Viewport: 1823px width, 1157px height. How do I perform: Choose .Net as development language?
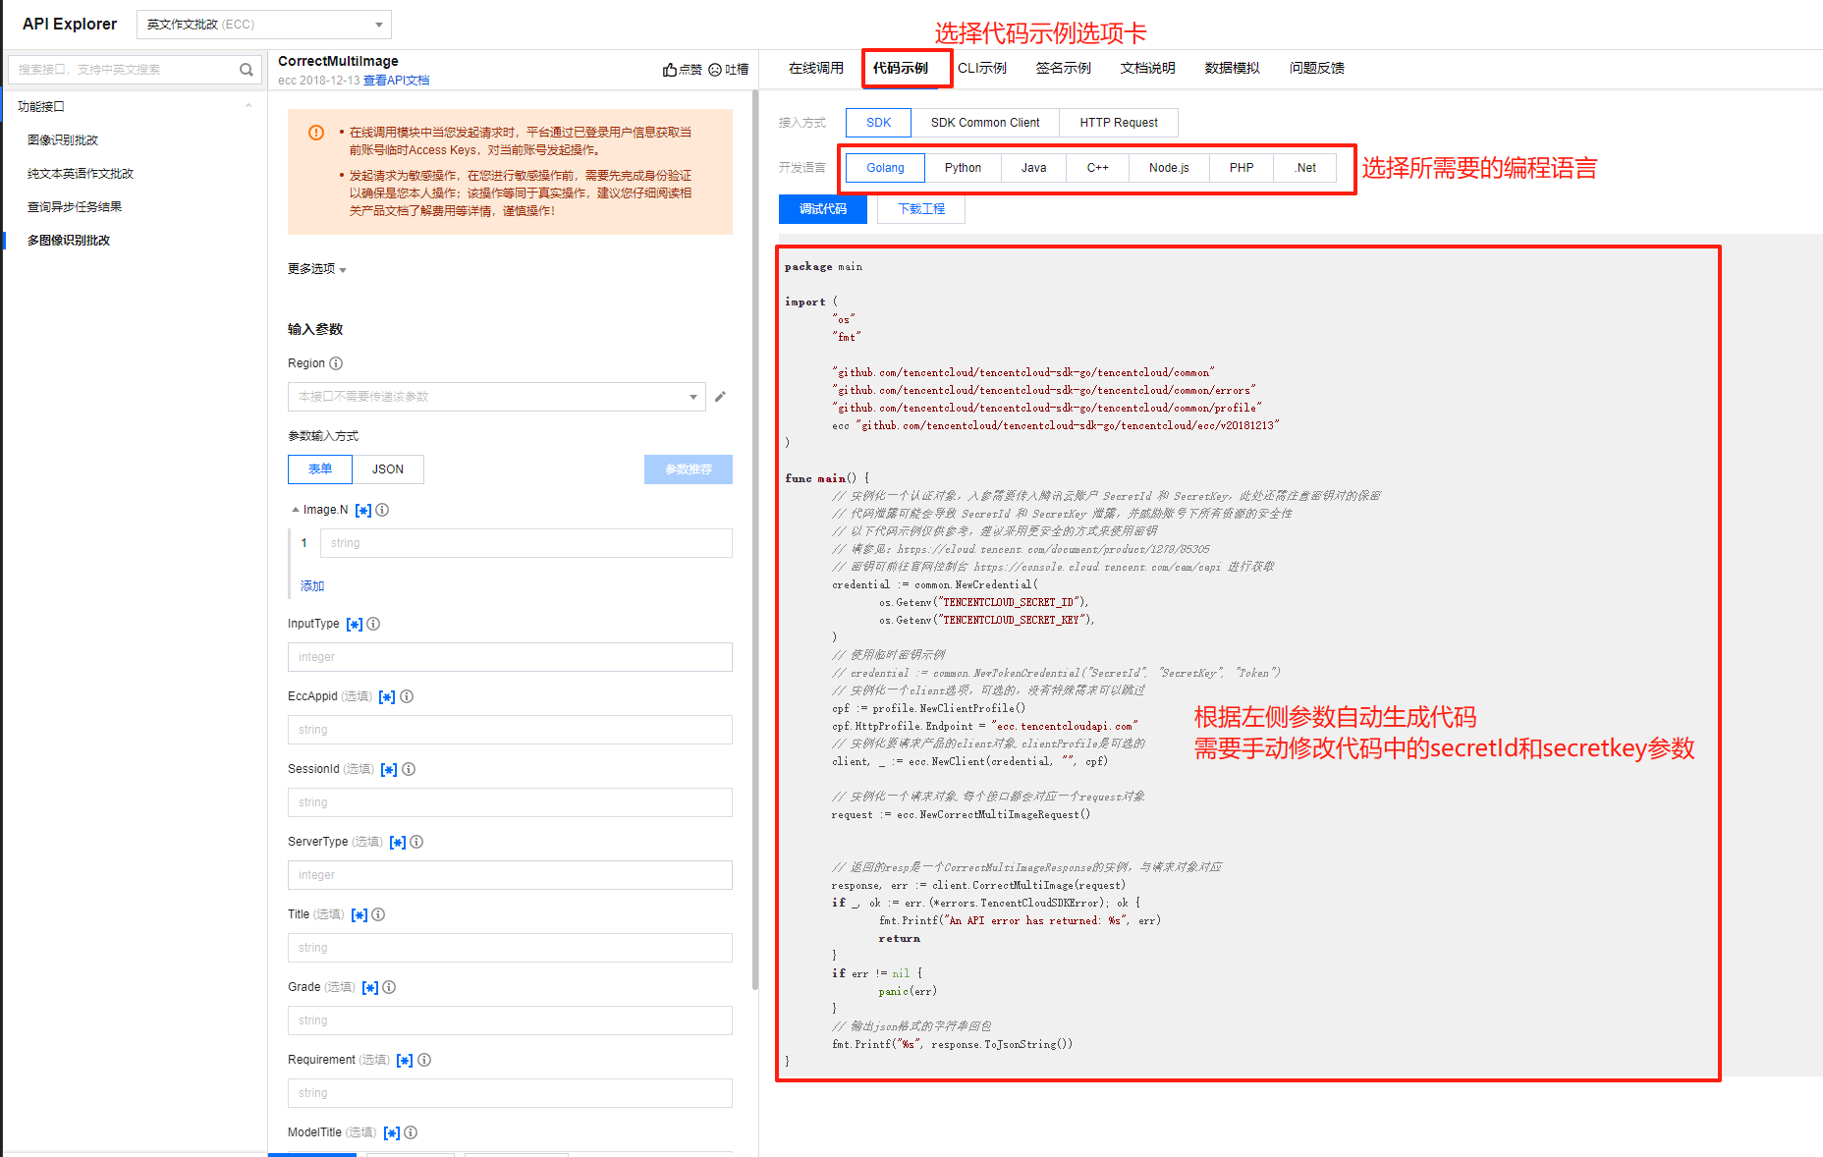(1305, 168)
